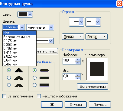
Task: Select 'Нет' in the width list
Action: (19, 33)
